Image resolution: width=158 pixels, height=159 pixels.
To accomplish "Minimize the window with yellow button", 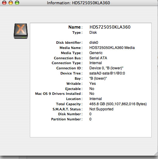I will point(11,3).
